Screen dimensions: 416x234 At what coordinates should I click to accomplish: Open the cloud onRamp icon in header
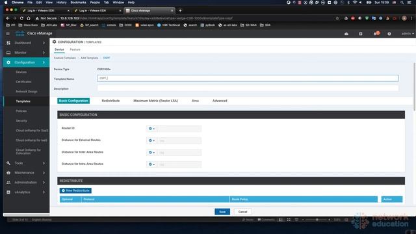pyautogui.click(x=346, y=34)
